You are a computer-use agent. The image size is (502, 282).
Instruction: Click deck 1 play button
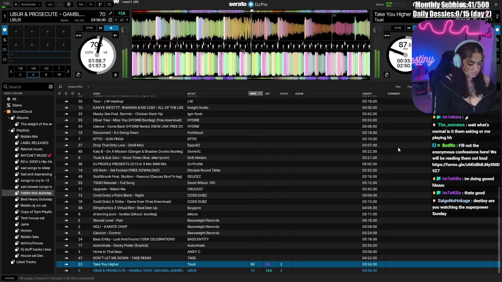pos(111,28)
